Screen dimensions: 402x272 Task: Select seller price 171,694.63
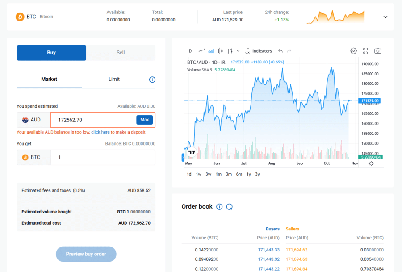click(x=297, y=259)
